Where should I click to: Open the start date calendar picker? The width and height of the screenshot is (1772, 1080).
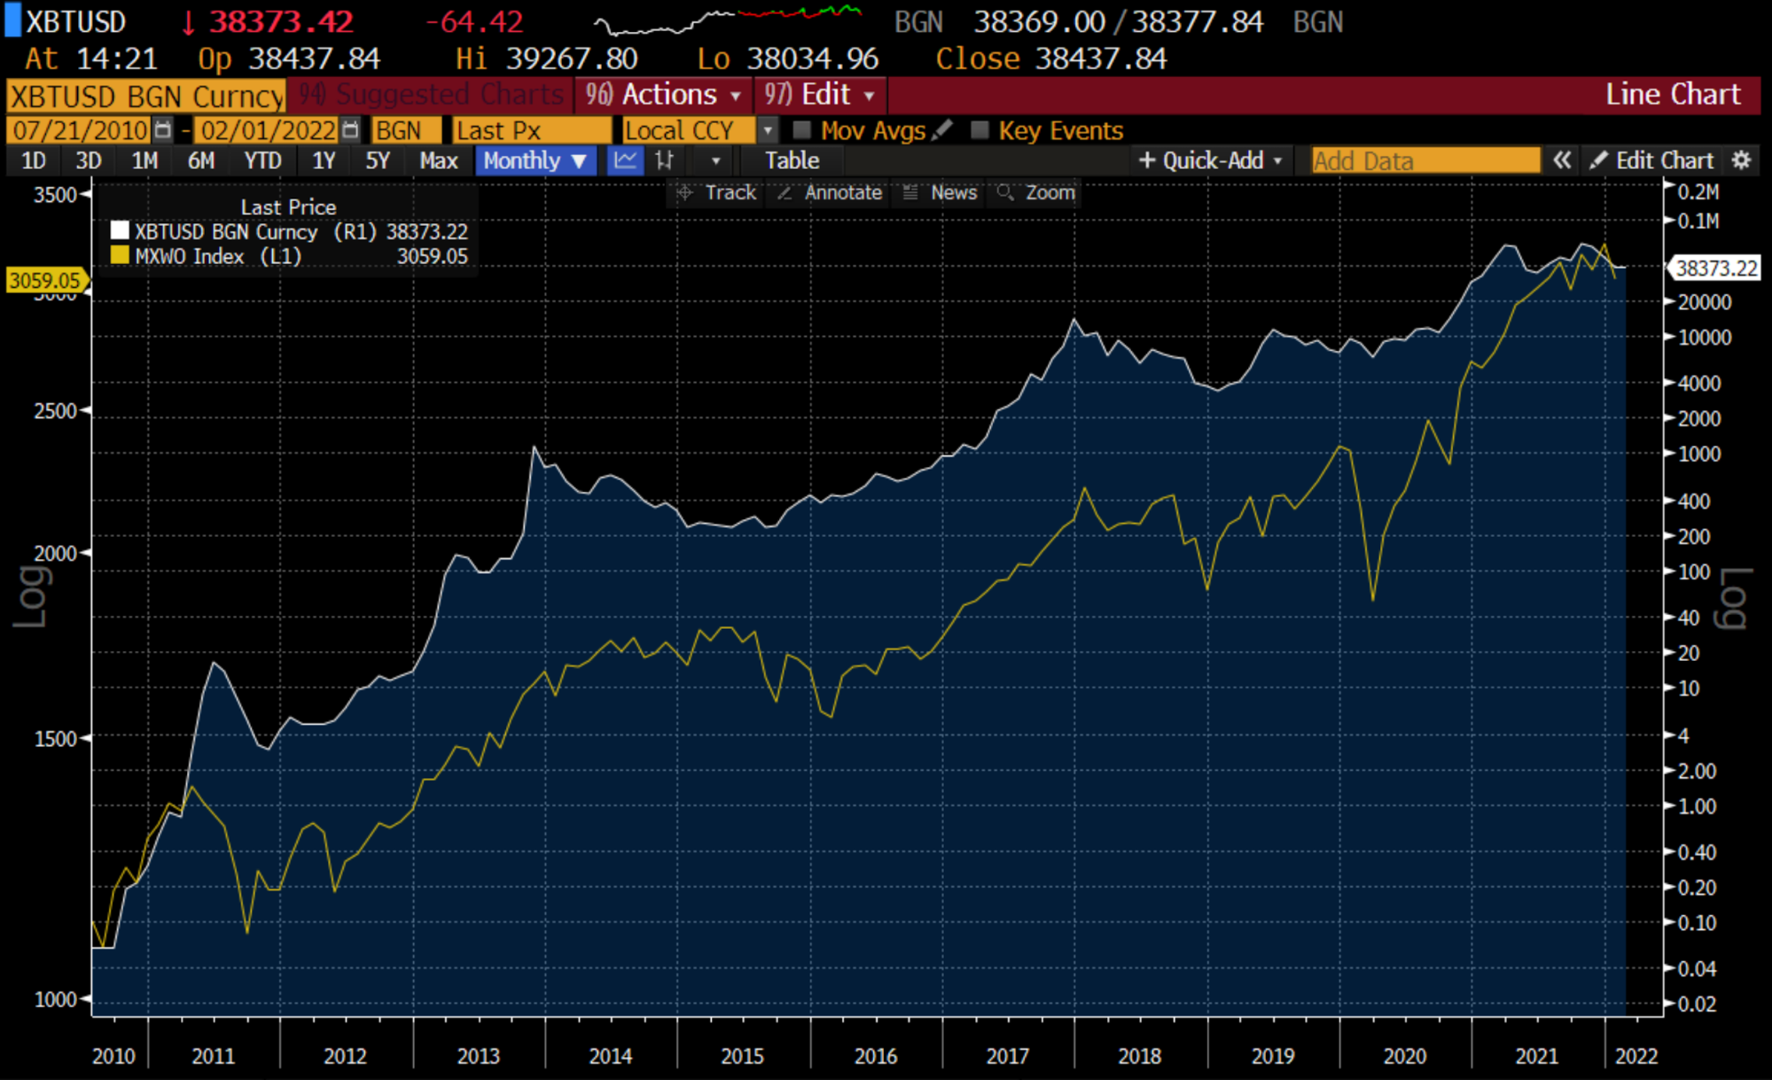[x=162, y=130]
